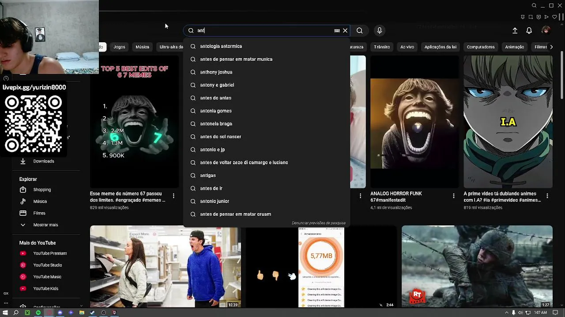Choose suggestion 'antonio e jp'
Screen dimensions: 565x317
tap(267, 149)
